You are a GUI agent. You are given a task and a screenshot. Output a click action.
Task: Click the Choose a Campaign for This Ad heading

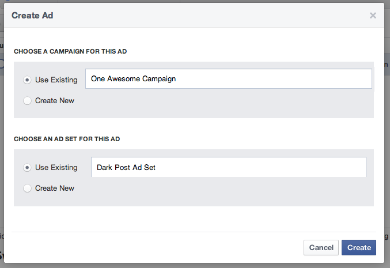(x=70, y=51)
